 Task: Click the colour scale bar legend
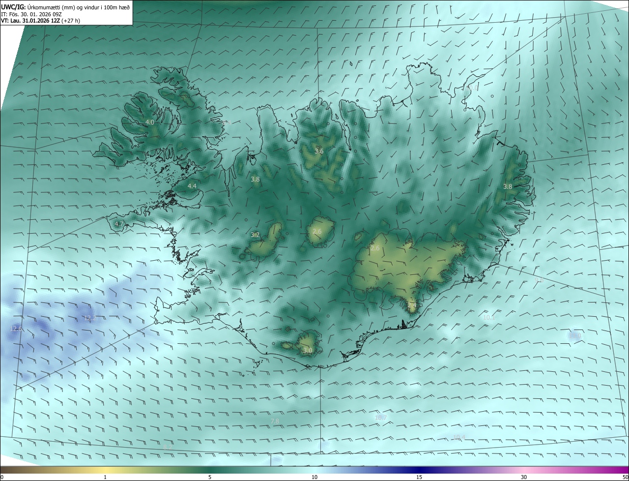click(x=314, y=470)
